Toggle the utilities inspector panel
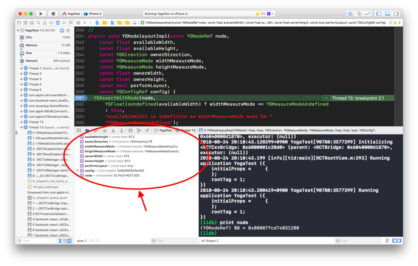The height and width of the screenshot is (266, 418). pyautogui.click(x=396, y=13)
